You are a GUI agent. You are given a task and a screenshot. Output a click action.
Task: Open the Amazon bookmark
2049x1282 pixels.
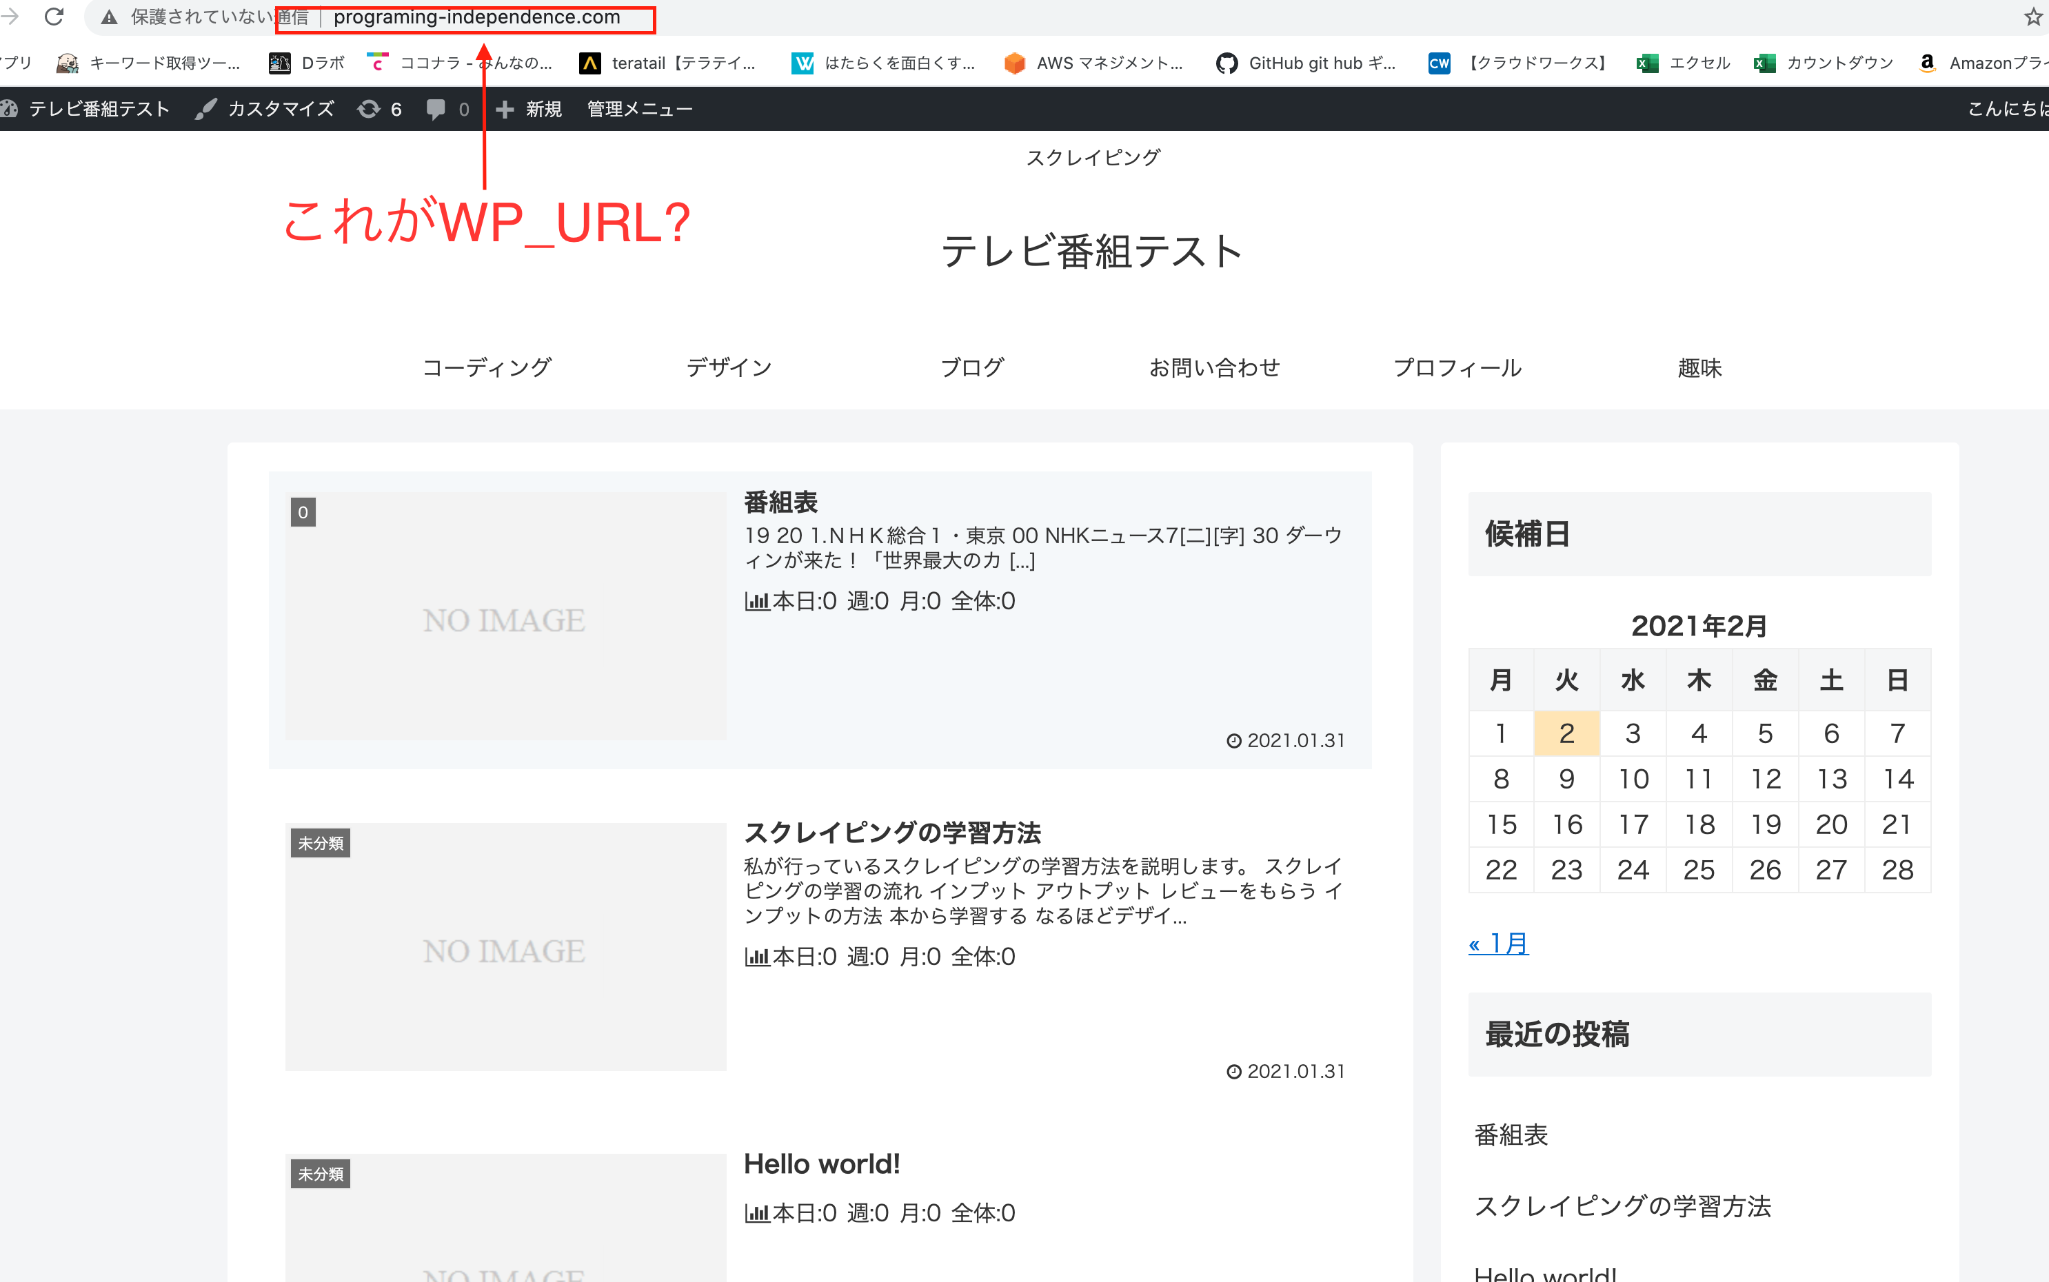(1983, 63)
